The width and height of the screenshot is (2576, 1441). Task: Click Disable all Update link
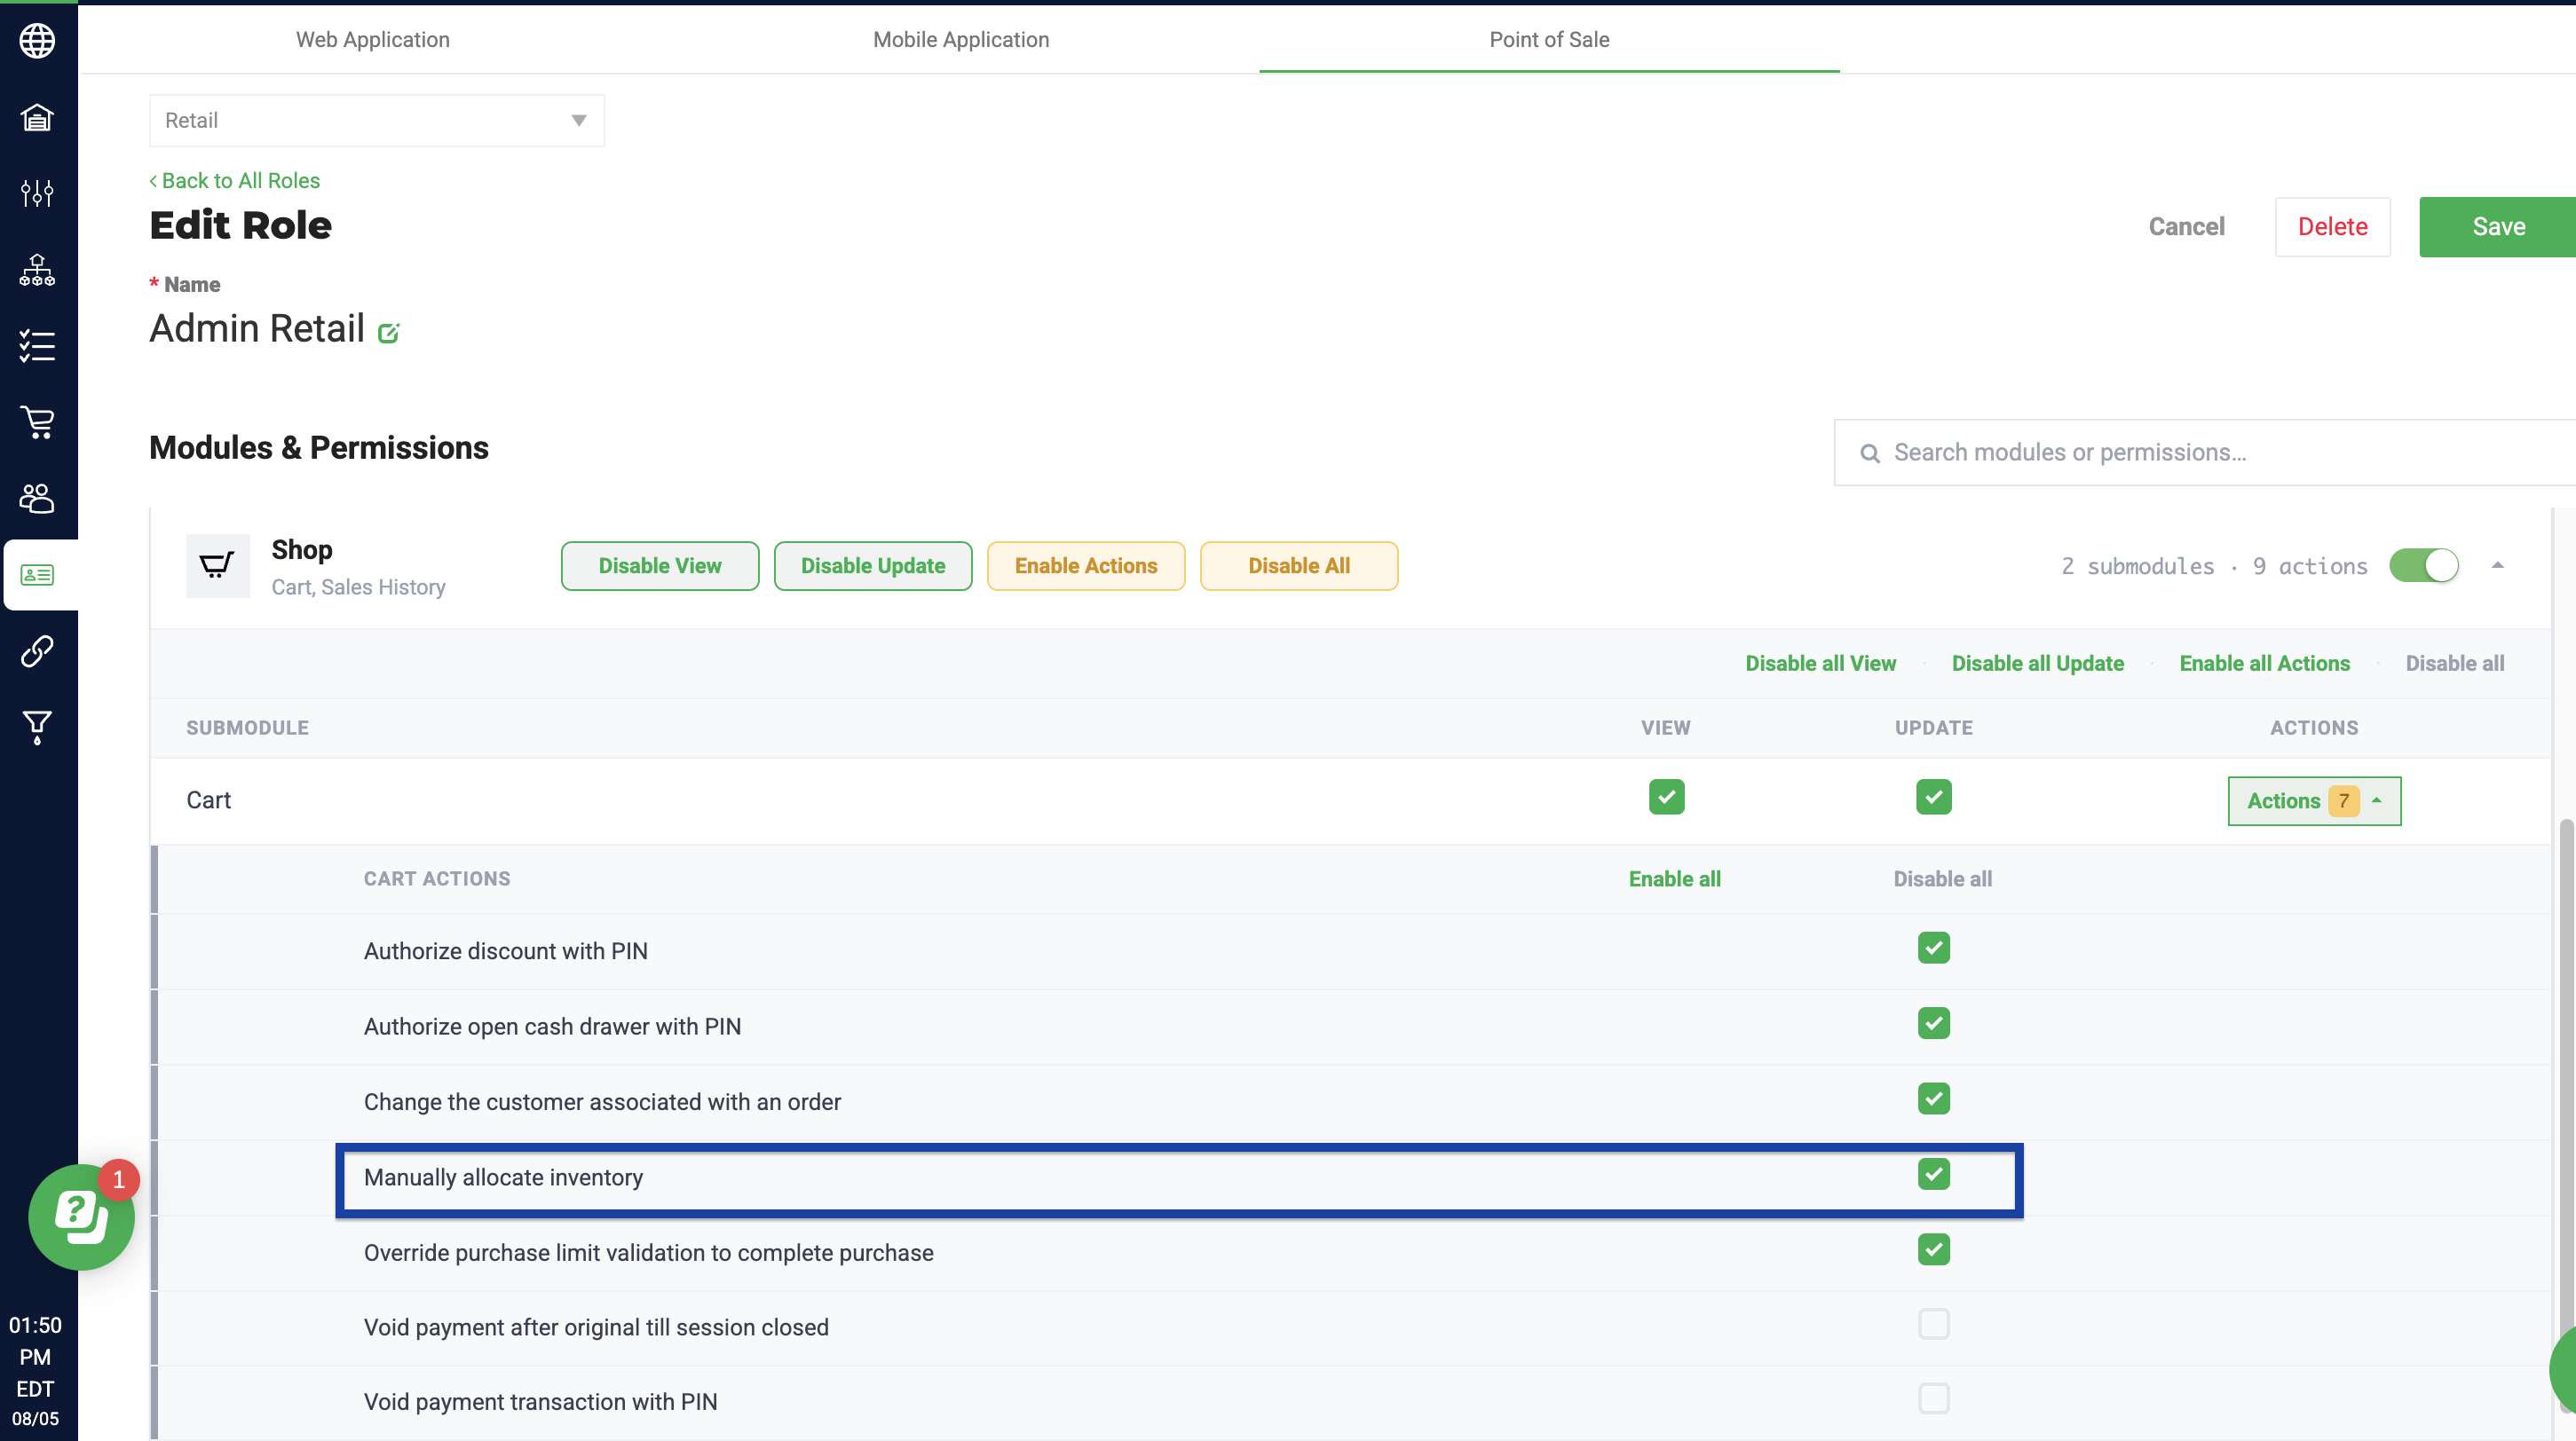[2037, 664]
